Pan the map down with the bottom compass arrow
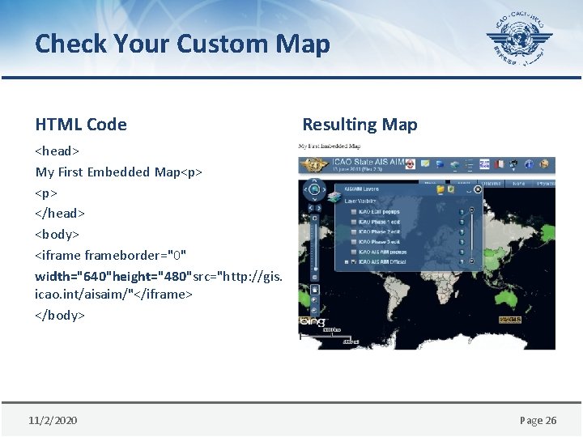Screen dimensions: 583x437 [x=314, y=198]
